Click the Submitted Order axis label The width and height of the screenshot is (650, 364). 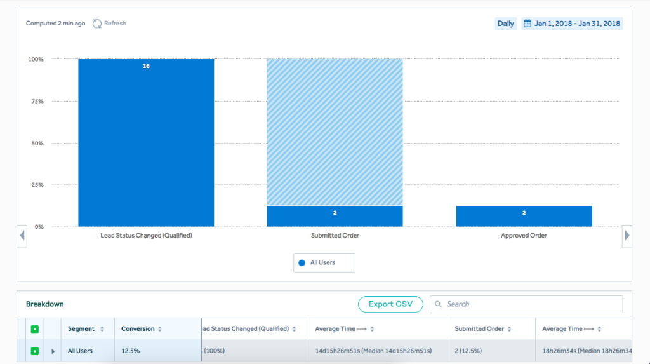point(335,235)
